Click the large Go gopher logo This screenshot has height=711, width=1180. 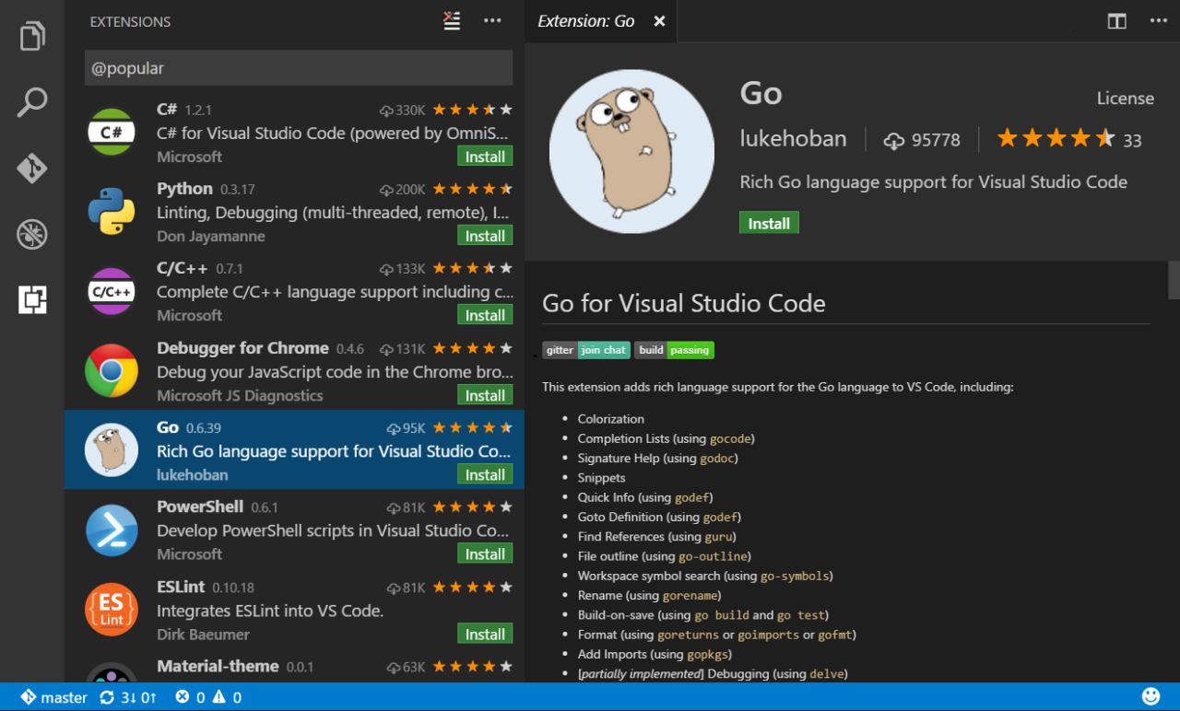(x=631, y=151)
